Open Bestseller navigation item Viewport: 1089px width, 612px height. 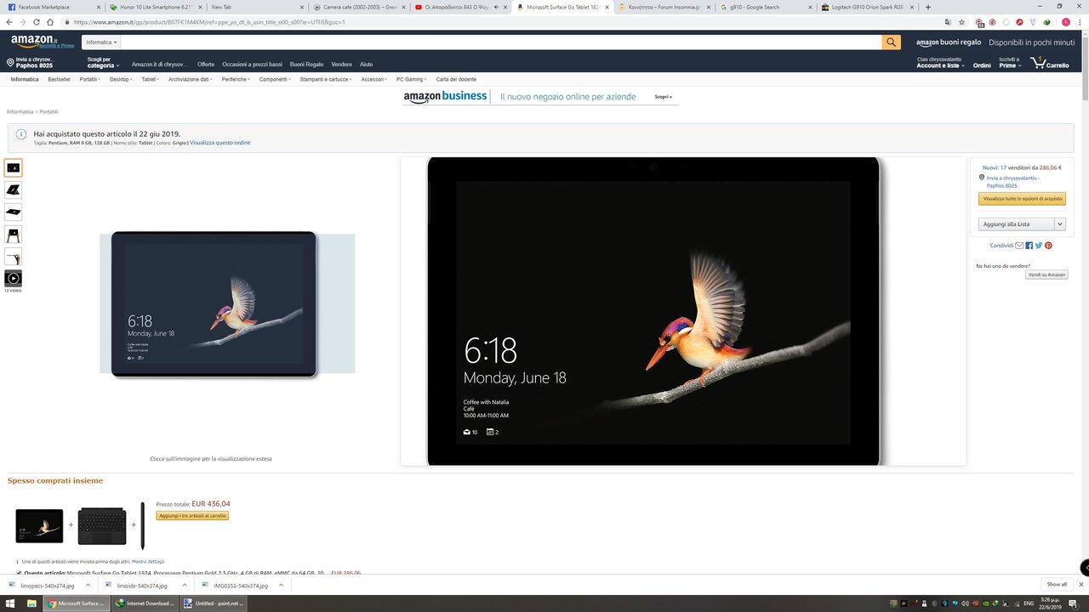coord(60,79)
